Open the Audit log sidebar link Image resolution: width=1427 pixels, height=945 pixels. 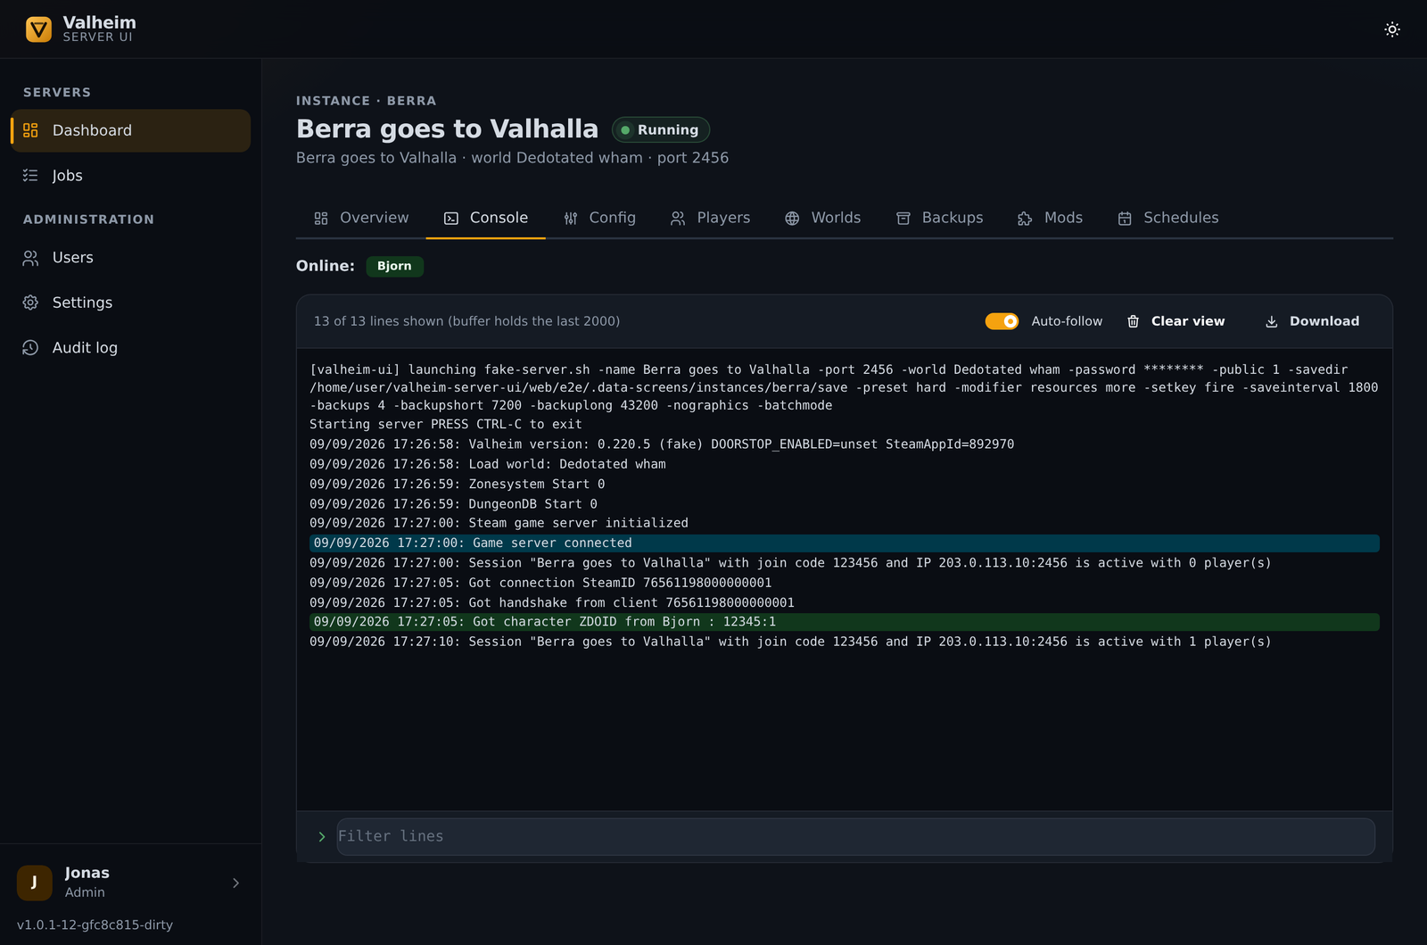coord(130,348)
